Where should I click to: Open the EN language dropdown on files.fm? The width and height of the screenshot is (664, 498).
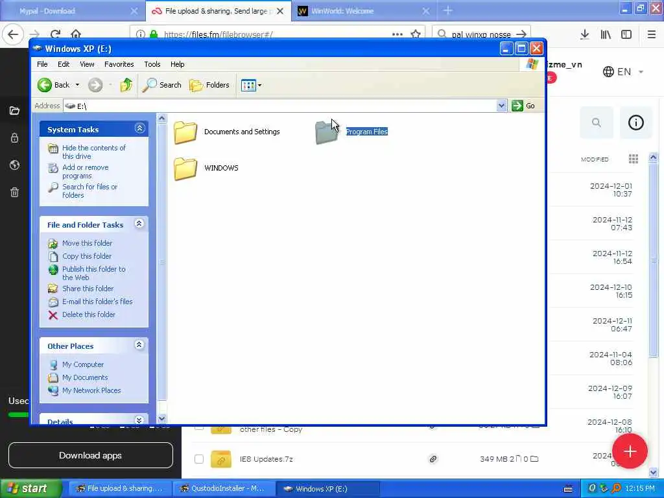tap(623, 71)
